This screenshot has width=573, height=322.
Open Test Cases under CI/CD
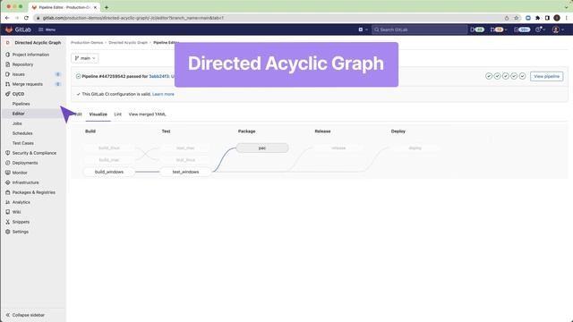pos(23,143)
